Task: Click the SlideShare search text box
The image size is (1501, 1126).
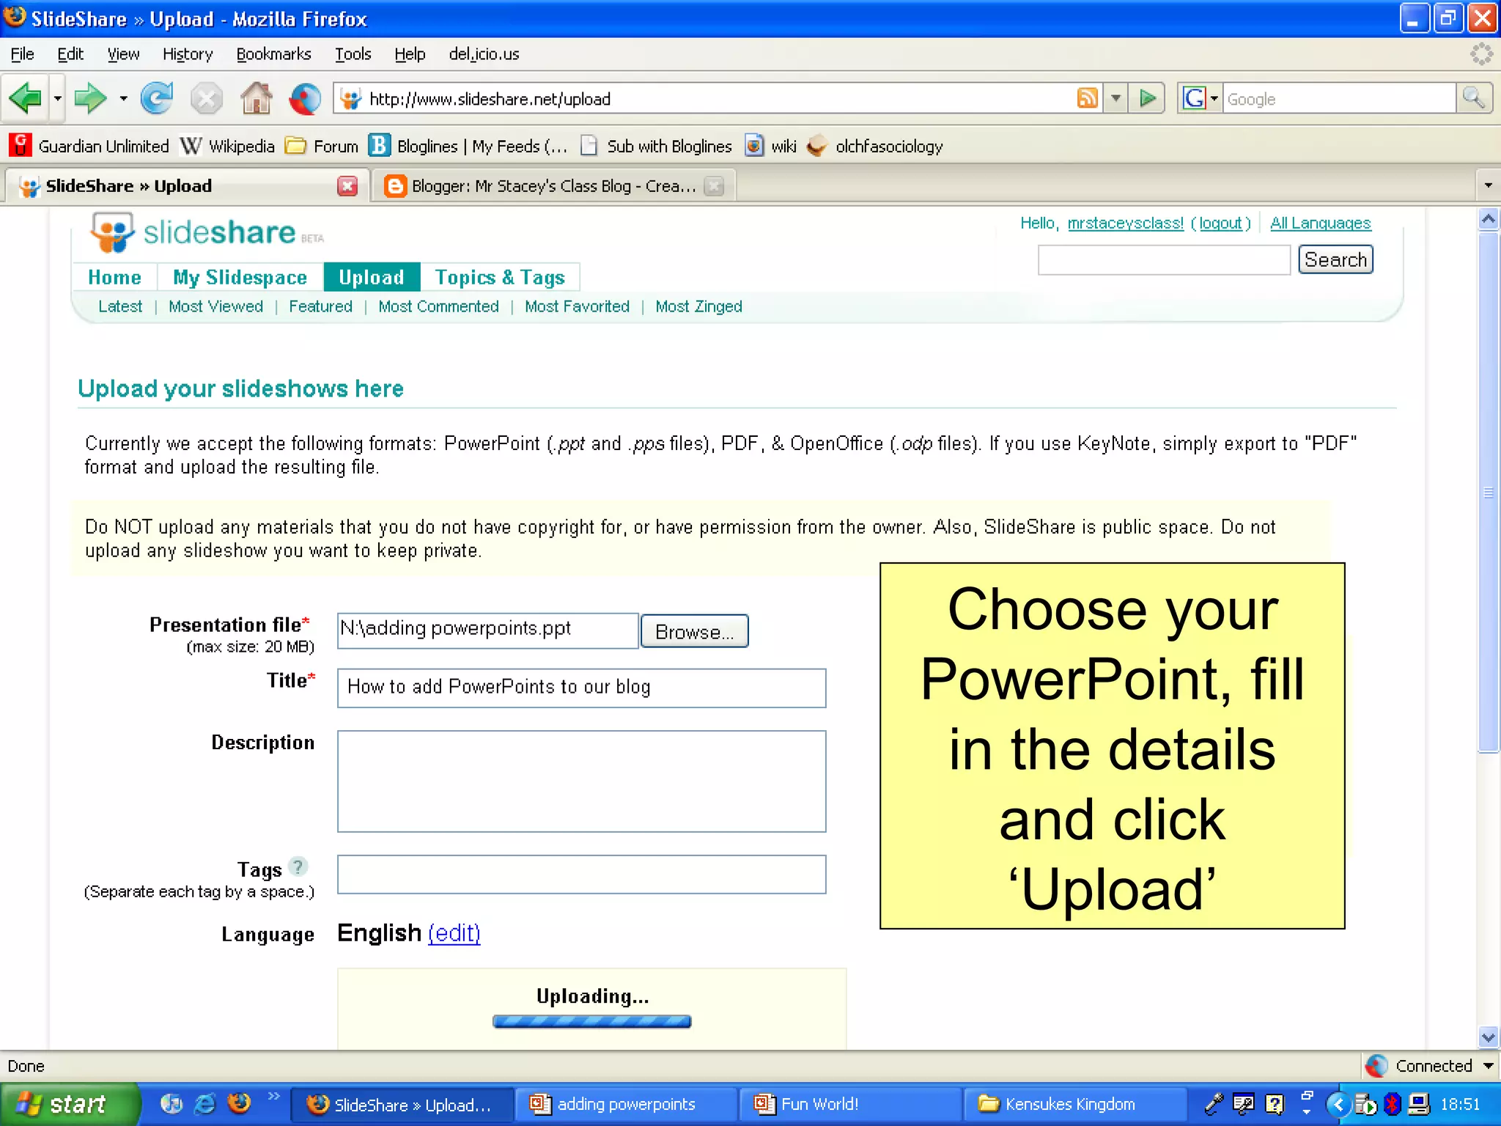Action: pos(1164,260)
